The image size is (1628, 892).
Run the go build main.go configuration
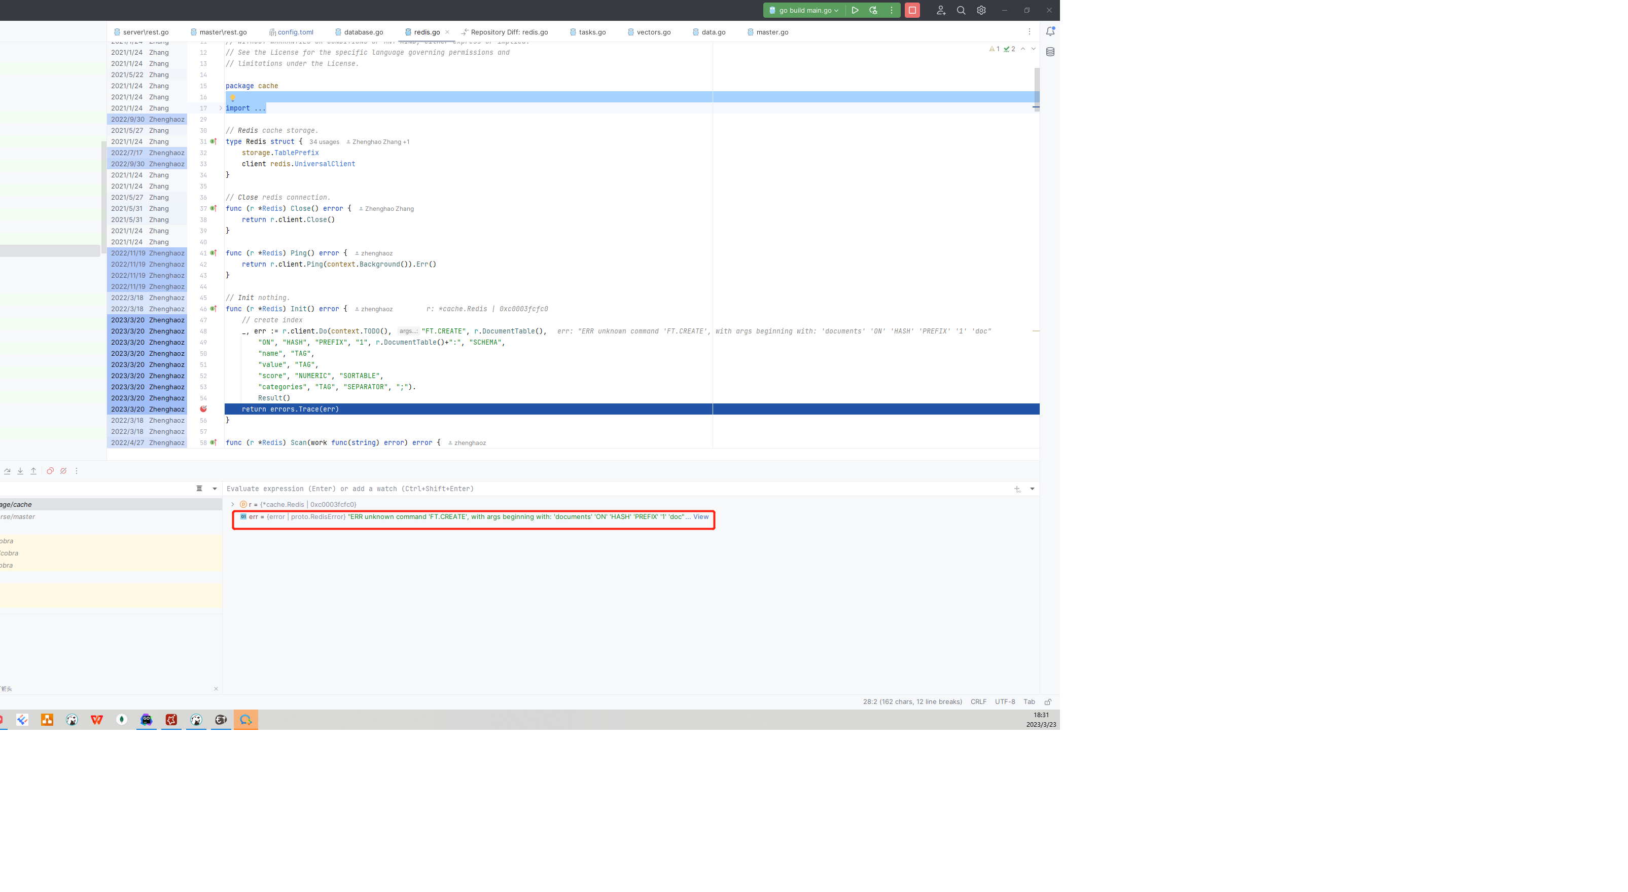tap(855, 10)
